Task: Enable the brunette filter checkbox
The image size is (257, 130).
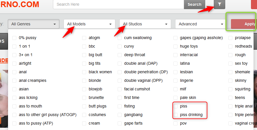Action: 84,97
